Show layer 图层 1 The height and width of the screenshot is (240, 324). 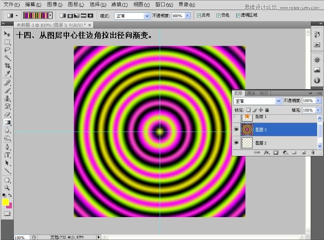tap(236, 117)
